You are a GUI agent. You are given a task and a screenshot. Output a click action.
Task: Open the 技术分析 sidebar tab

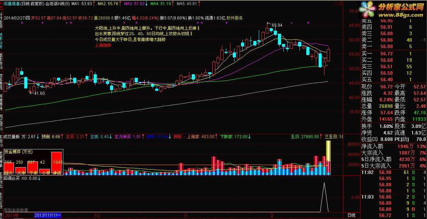[x=2, y=41]
